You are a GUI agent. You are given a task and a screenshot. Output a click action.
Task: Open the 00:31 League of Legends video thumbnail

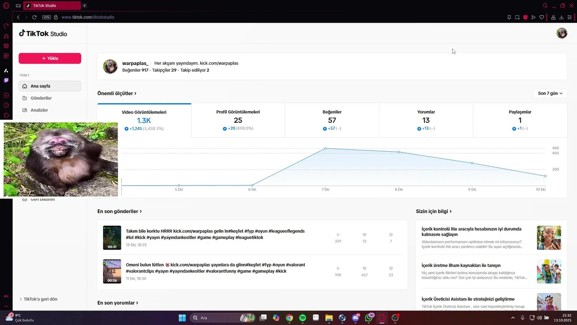[112, 238]
